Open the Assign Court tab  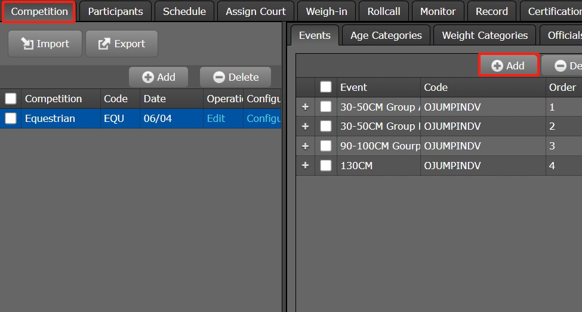coord(255,11)
